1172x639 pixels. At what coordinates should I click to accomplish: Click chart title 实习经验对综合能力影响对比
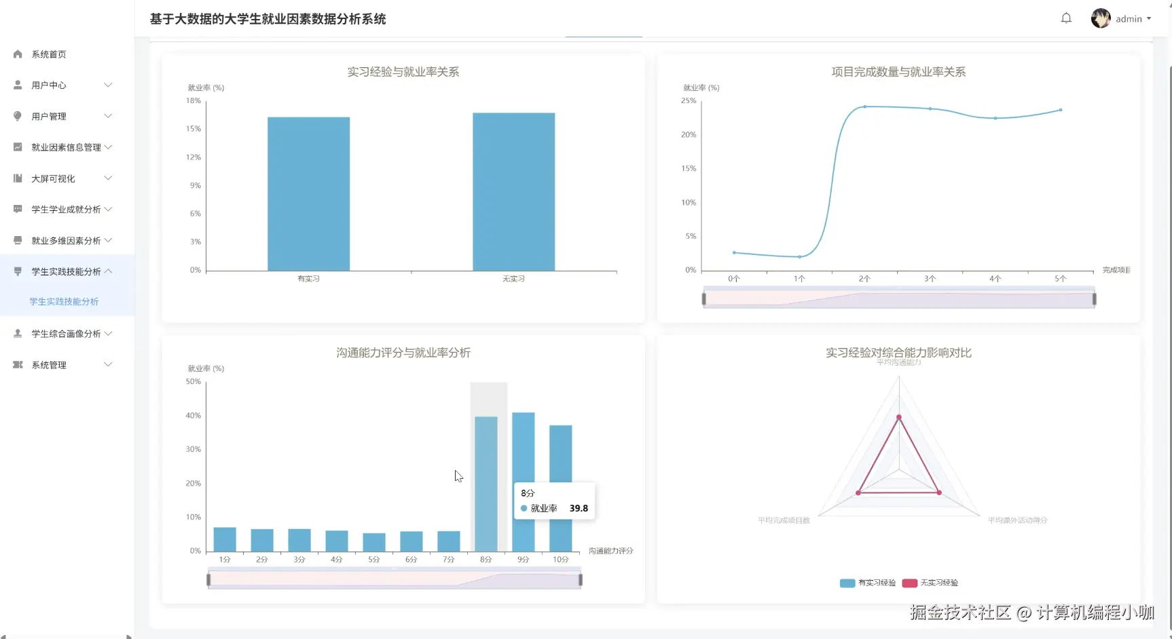[898, 353]
